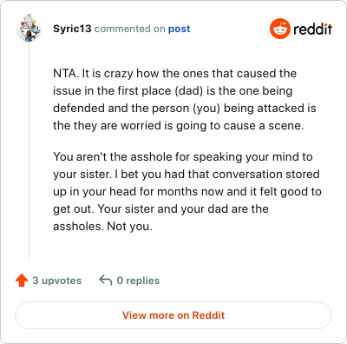Open Syric13's avatar image

[29, 28]
